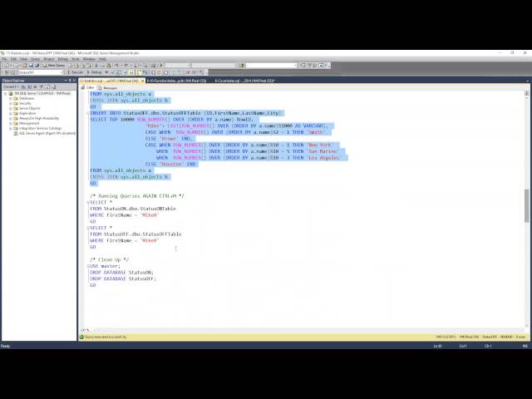This screenshot has height=399, width=532.
Task: Click the New Query button
Action: pyautogui.click(x=54, y=65)
